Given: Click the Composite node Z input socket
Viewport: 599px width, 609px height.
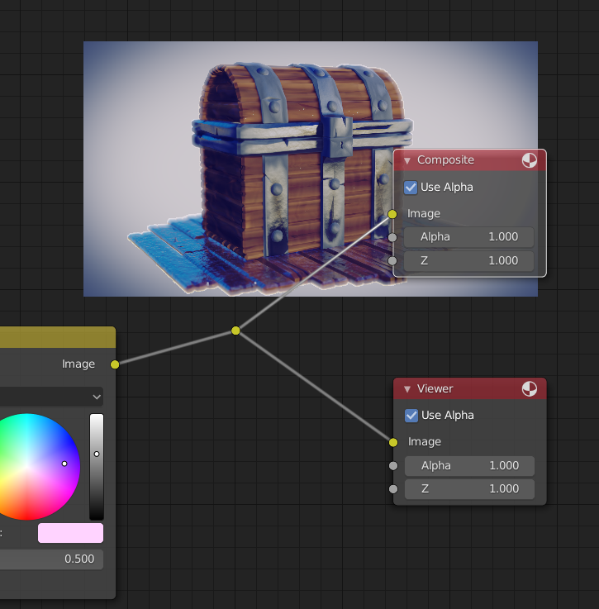Looking at the screenshot, I should (x=392, y=260).
